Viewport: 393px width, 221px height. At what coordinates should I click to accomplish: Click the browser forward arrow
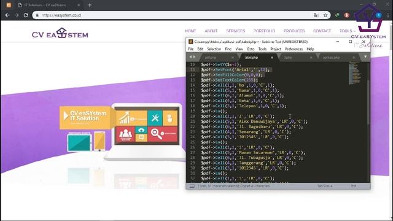point(17,15)
